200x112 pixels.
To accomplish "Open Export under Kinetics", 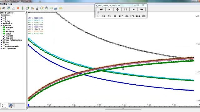I will (9, 38).
